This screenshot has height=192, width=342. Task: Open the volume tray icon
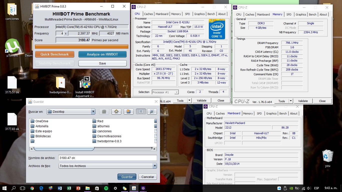point(309,188)
